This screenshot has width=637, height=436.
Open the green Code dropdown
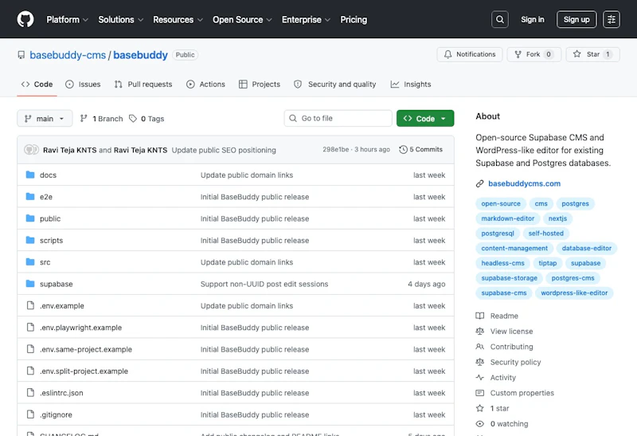click(x=425, y=118)
